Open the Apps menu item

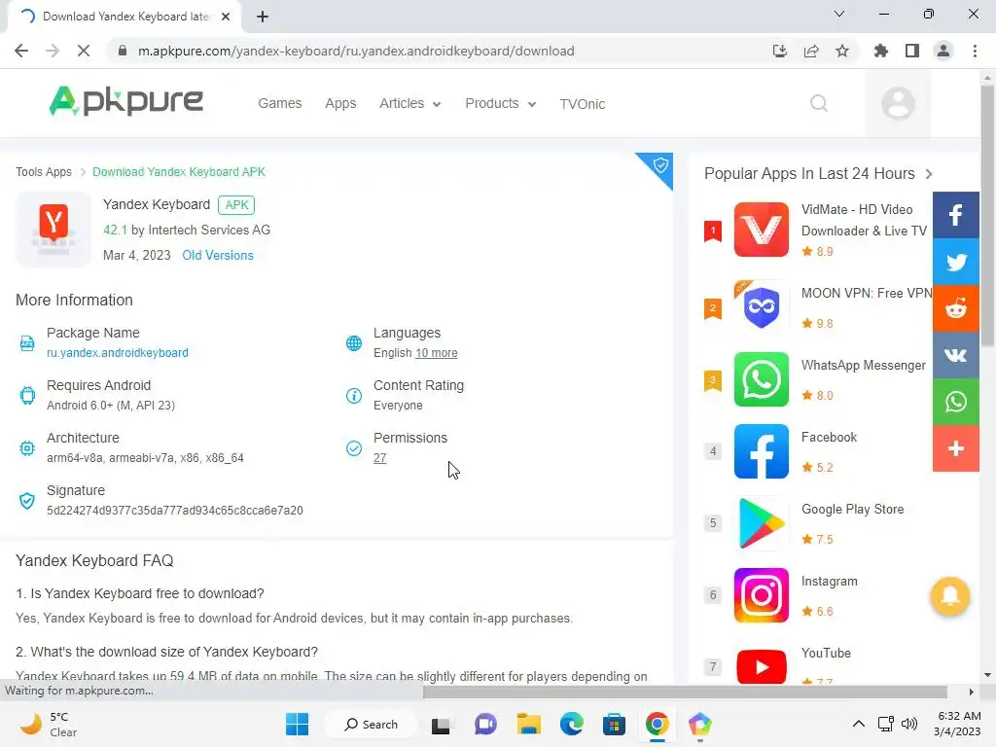click(x=340, y=103)
